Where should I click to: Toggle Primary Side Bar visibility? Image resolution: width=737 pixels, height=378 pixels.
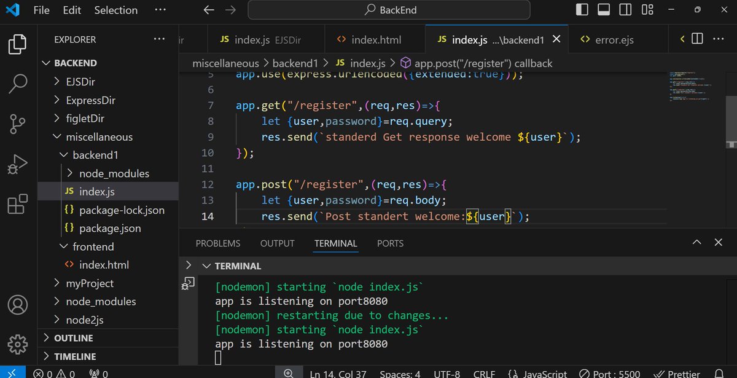582,10
